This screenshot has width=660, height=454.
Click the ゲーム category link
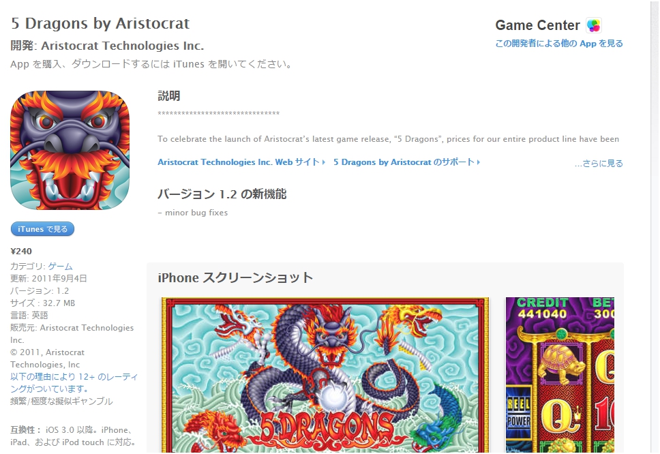point(60,267)
